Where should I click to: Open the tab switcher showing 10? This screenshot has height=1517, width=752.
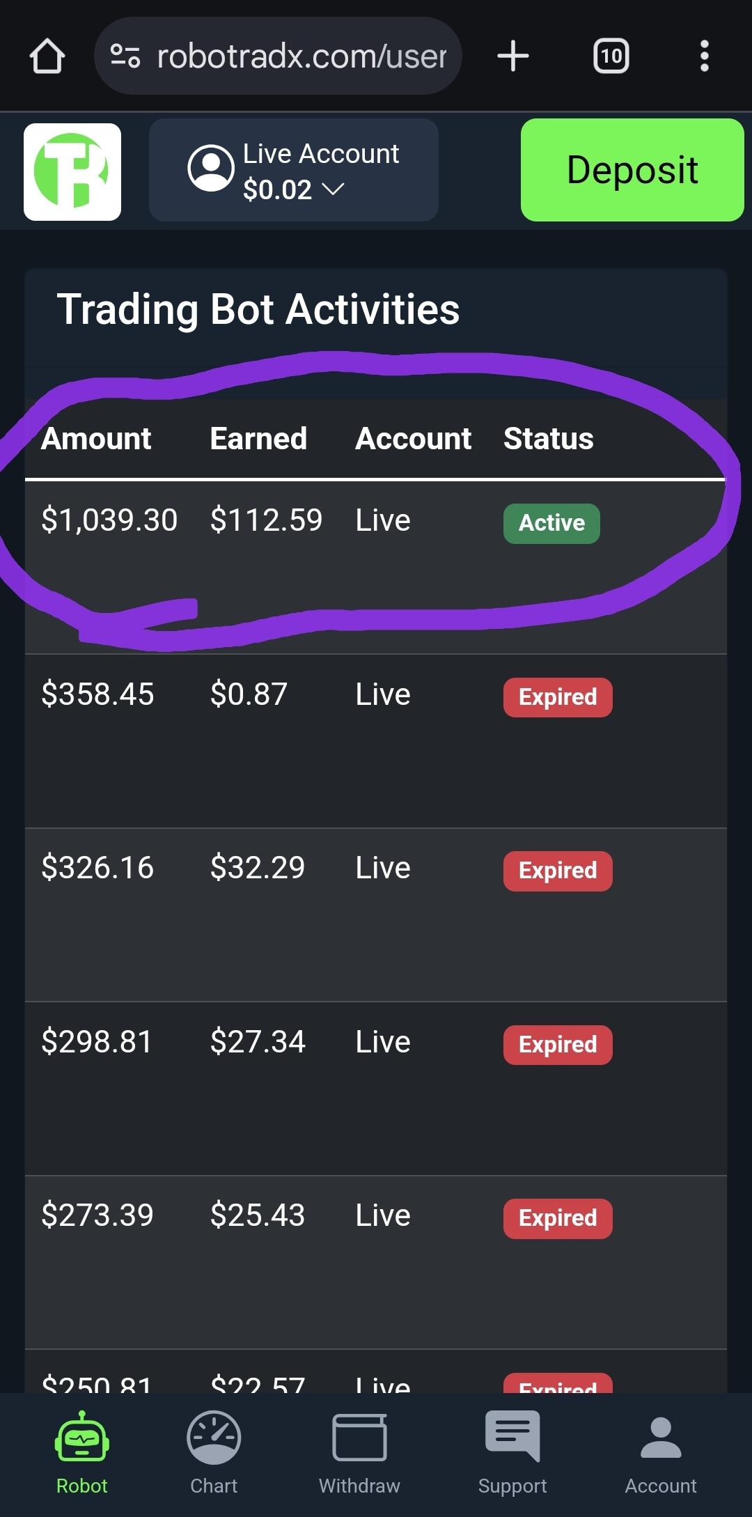[611, 56]
